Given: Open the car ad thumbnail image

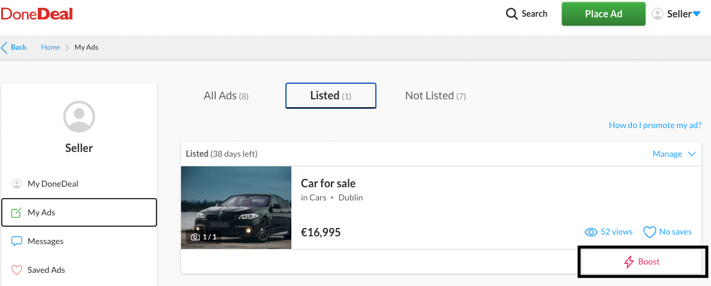Looking at the screenshot, I should pyautogui.click(x=236, y=207).
